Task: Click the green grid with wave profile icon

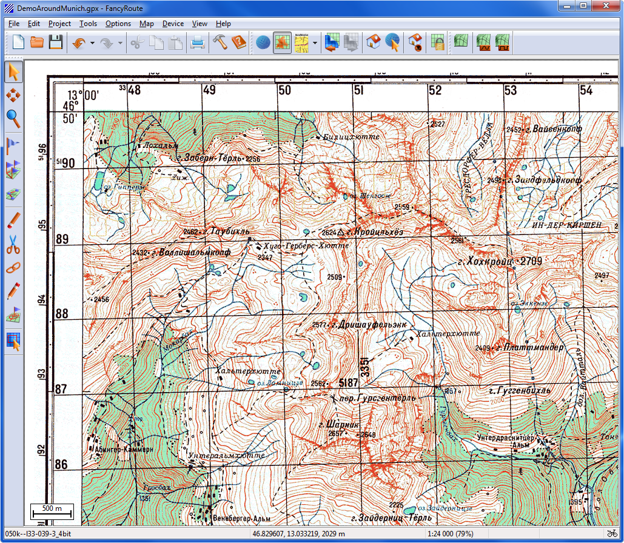Action: coord(483,42)
